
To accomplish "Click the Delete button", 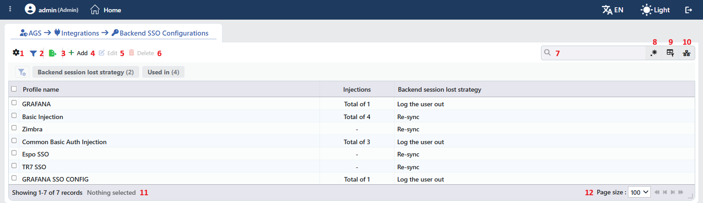I will click(141, 53).
